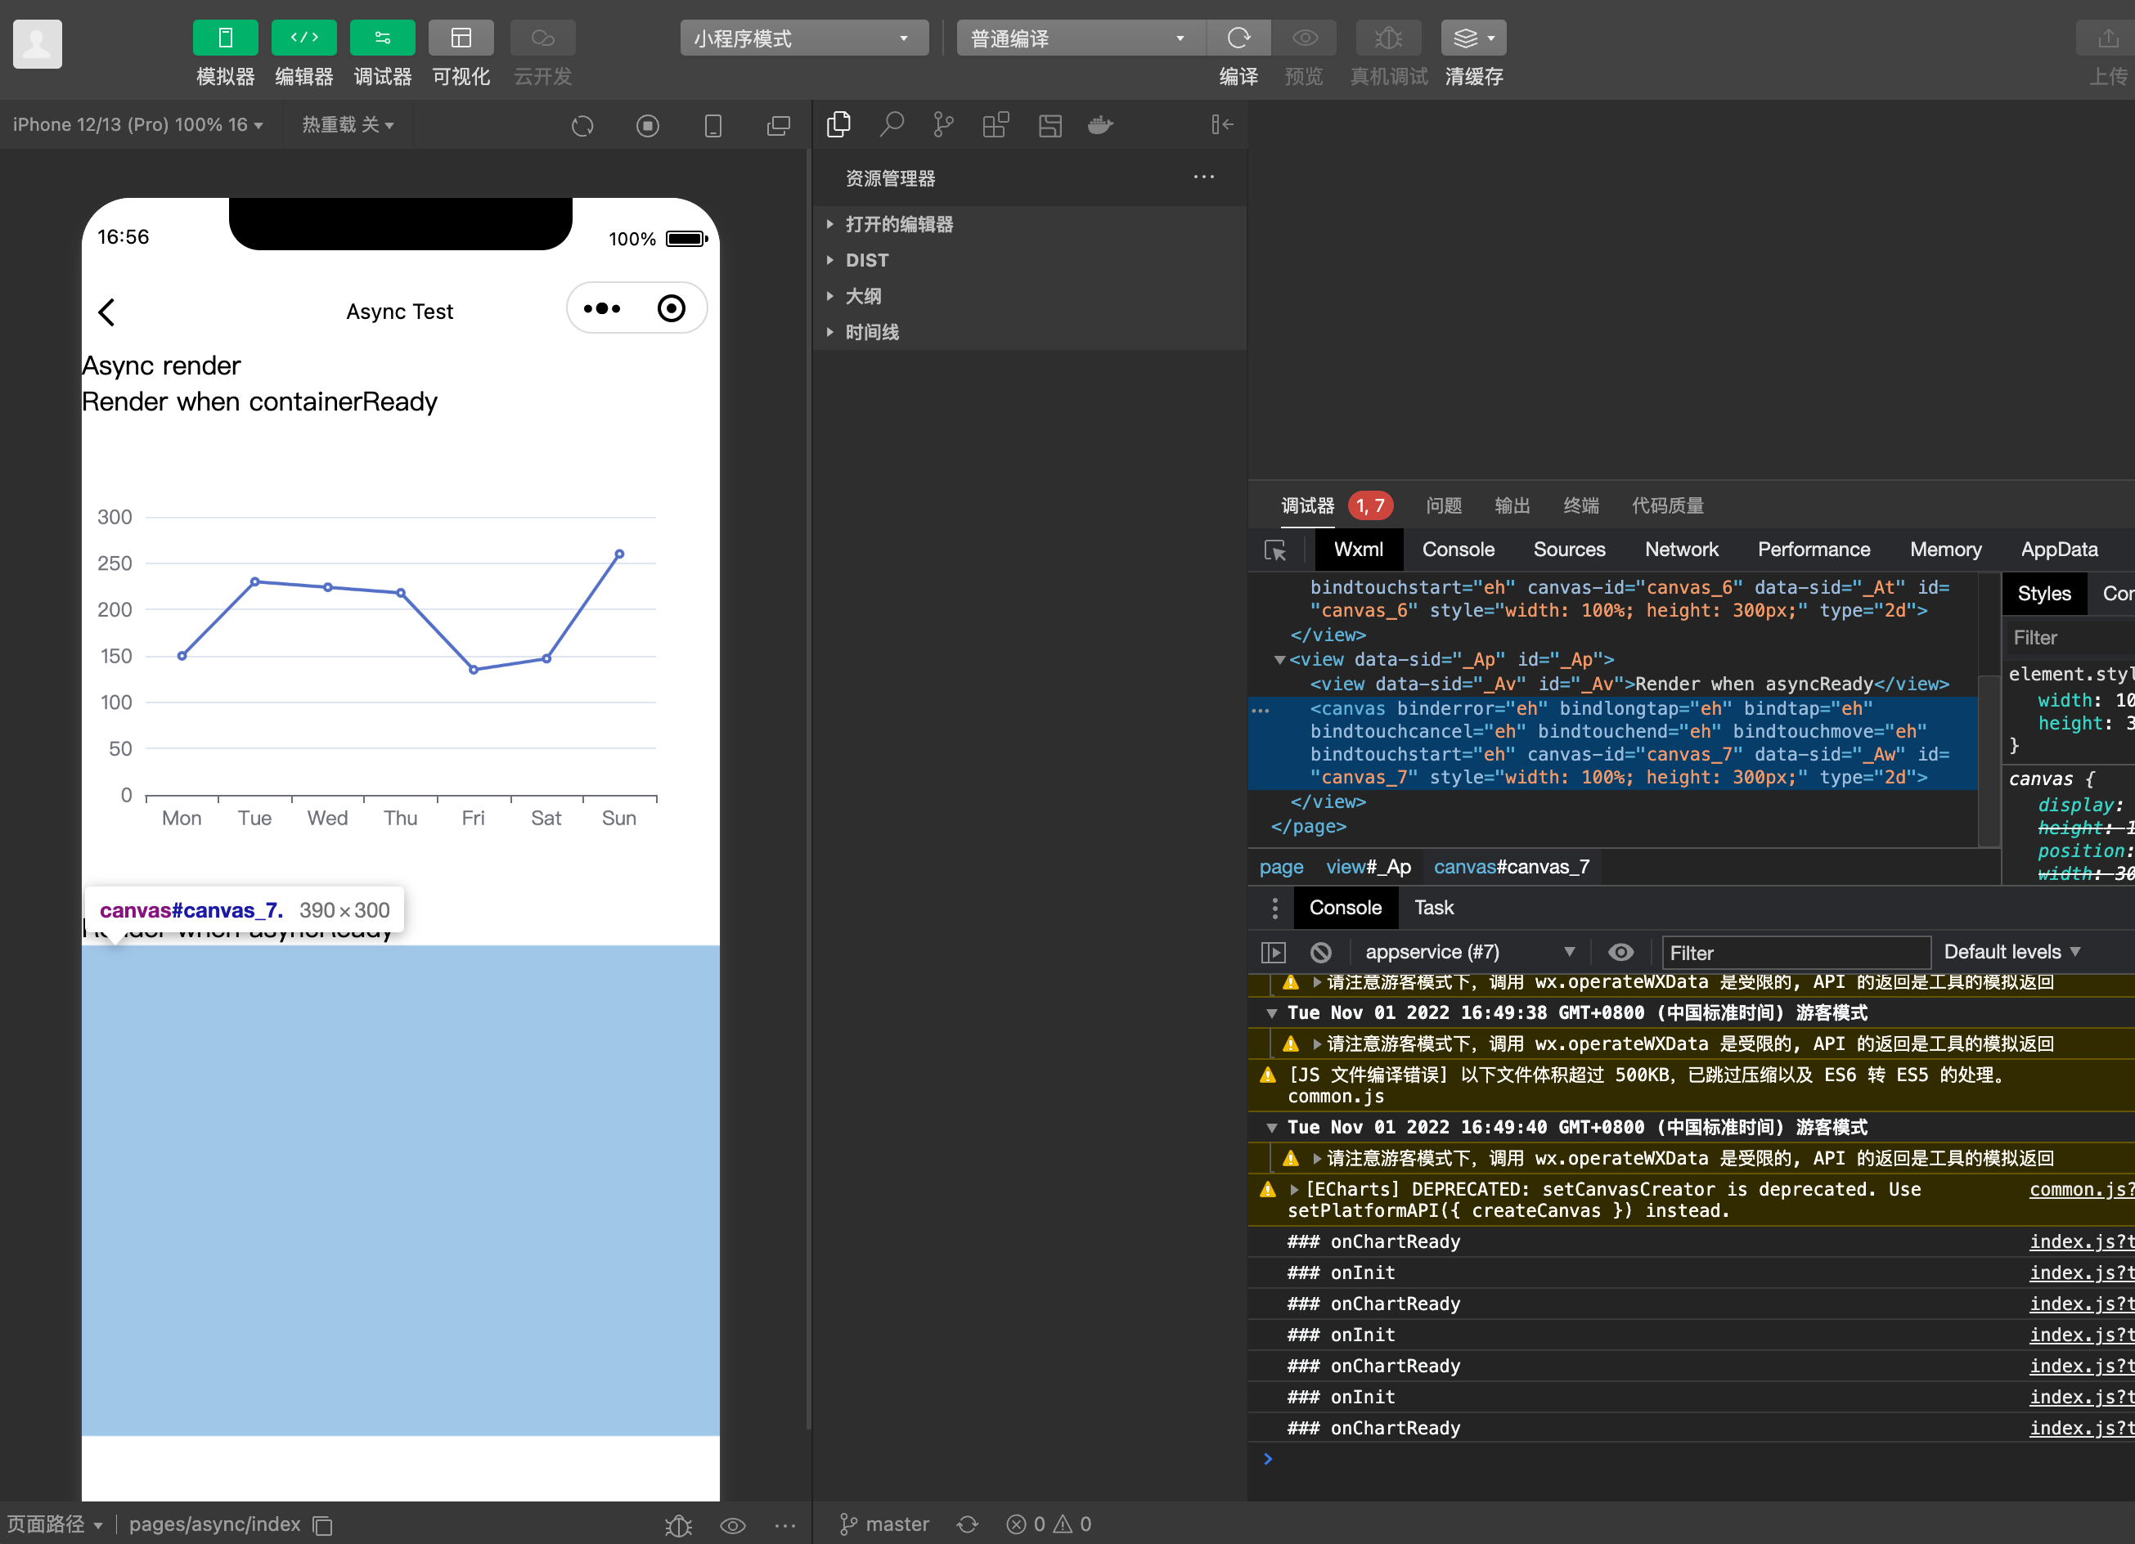Select the 调试器 debugger icon
This screenshot has width=2135, height=1544.
382,38
